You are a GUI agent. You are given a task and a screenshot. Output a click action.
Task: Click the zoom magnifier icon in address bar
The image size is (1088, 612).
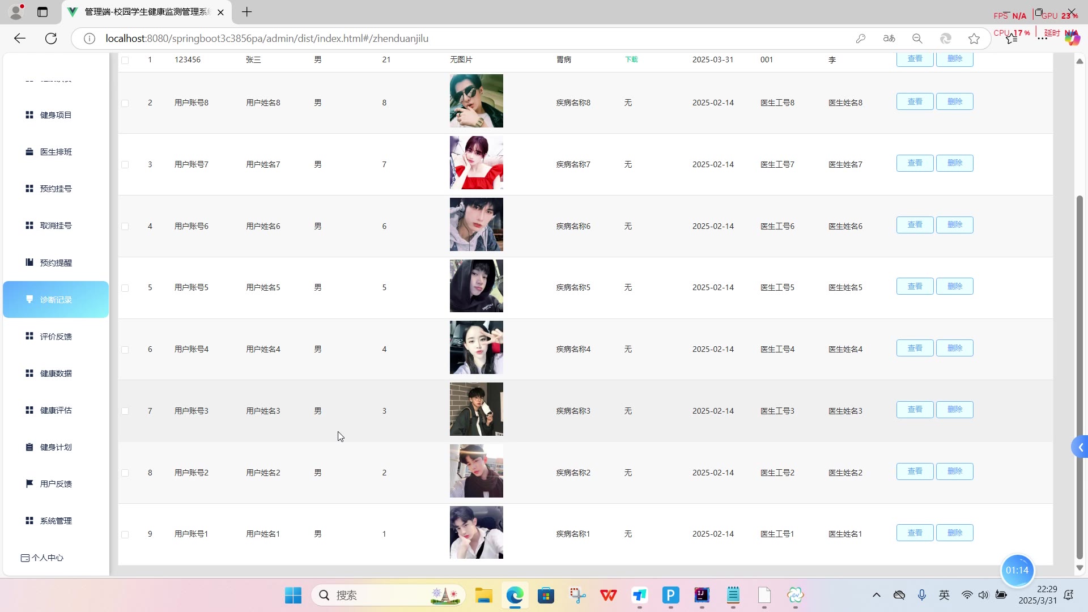(917, 39)
